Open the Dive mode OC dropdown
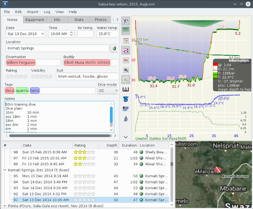Screen dimensions: 253x209 (108, 90)
